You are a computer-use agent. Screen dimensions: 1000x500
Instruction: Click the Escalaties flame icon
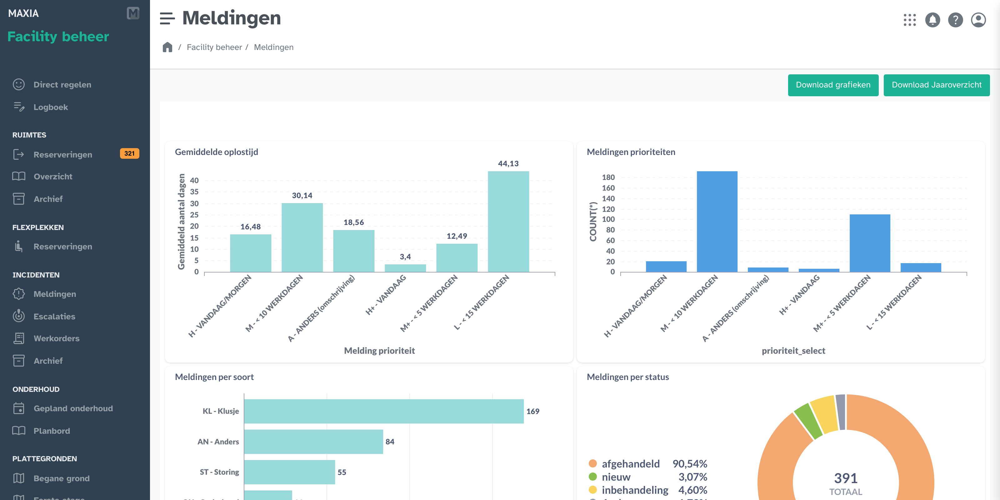click(19, 316)
